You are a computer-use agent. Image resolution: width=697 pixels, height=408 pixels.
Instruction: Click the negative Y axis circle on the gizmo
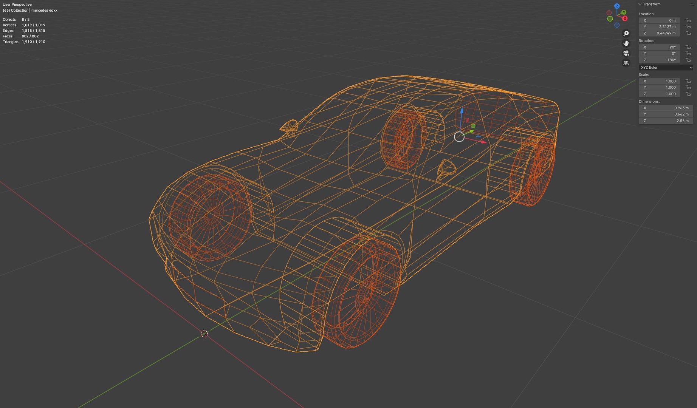pyautogui.click(x=610, y=19)
